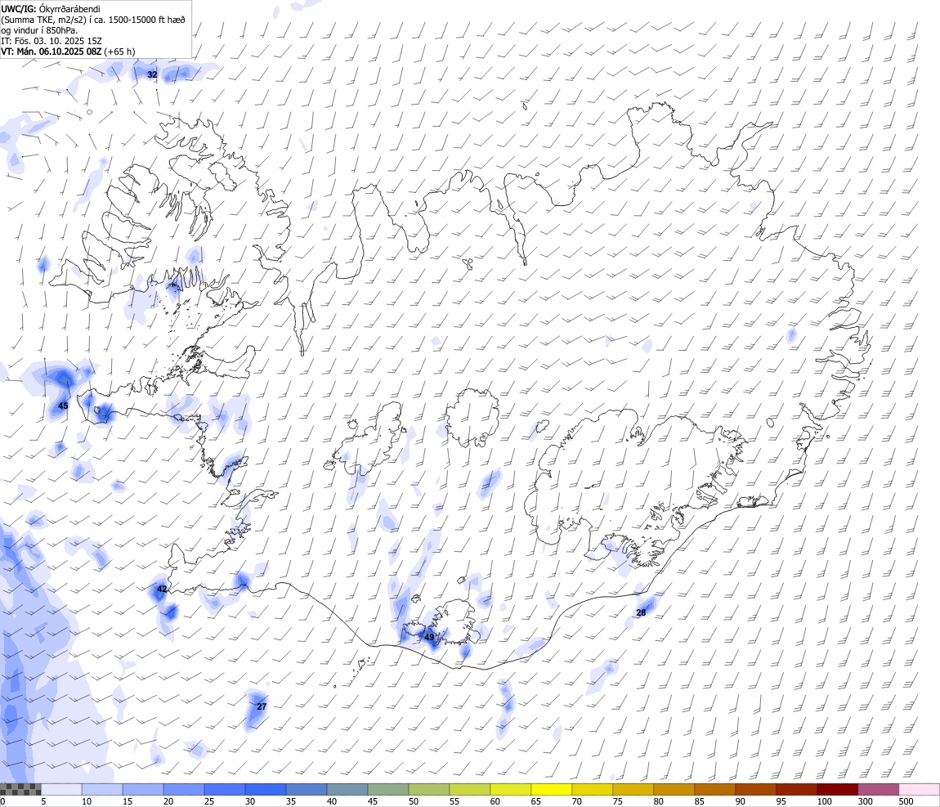The height and width of the screenshot is (807, 940).
Task: Select the blue swatch between 20 and 25
Action: click(x=184, y=790)
